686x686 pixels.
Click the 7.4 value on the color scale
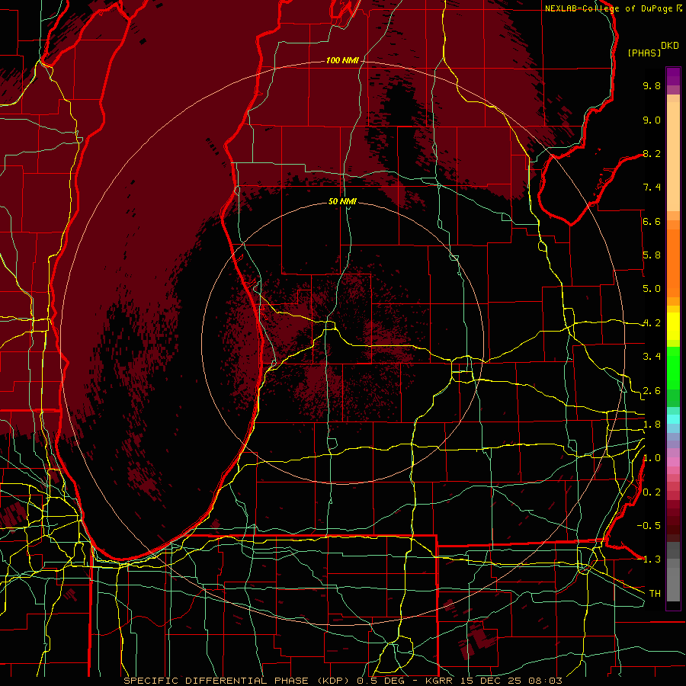(652, 188)
